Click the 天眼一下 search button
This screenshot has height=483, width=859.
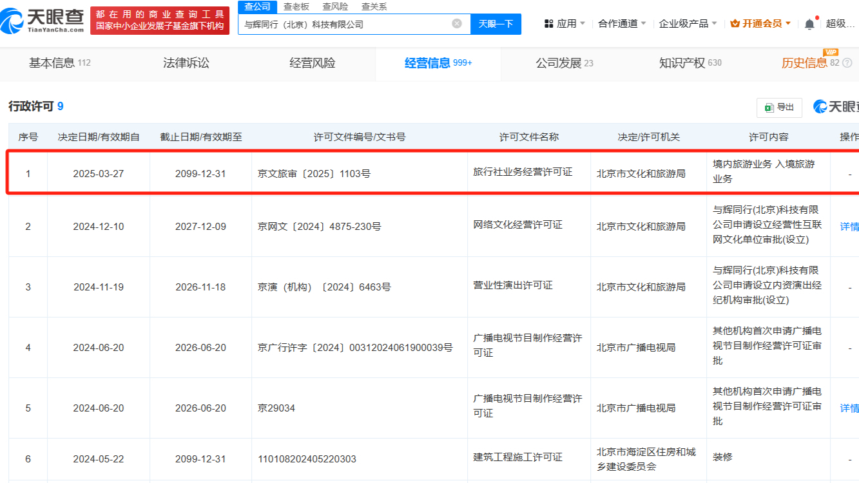tap(496, 24)
